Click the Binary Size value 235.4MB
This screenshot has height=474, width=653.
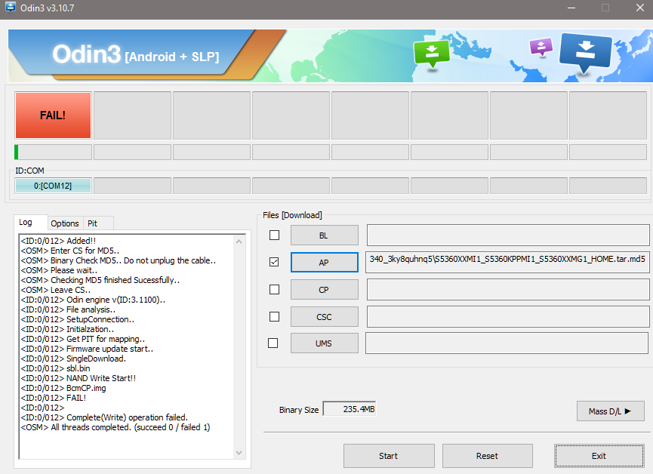[x=350, y=409]
